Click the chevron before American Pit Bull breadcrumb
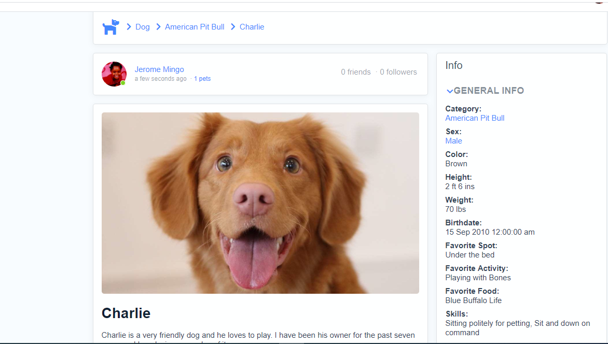The image size is (608, 344). click(158, 27)
